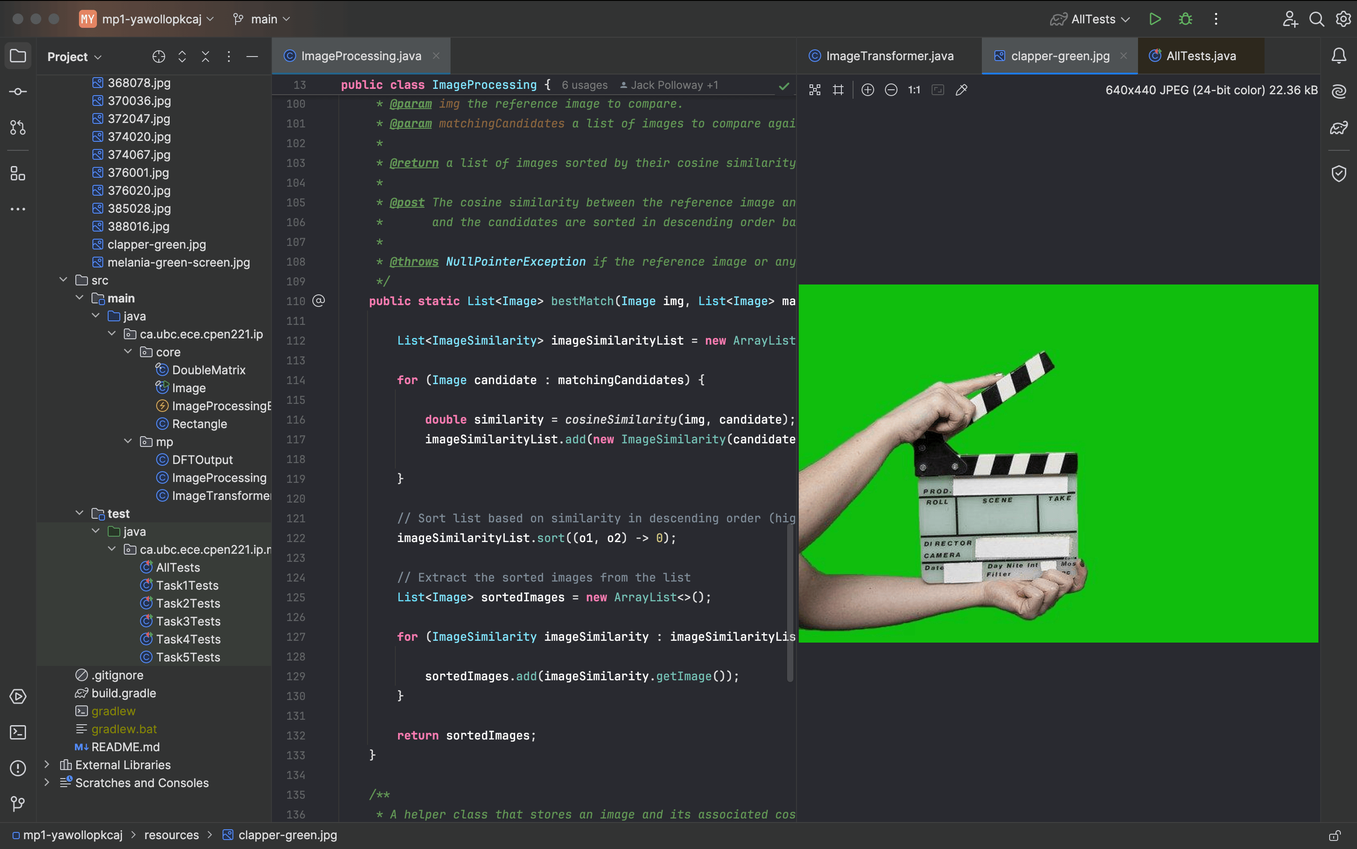1357x849 pixels.
Task: Pick color with the eyedropper tool
Action: click(961, 90)
